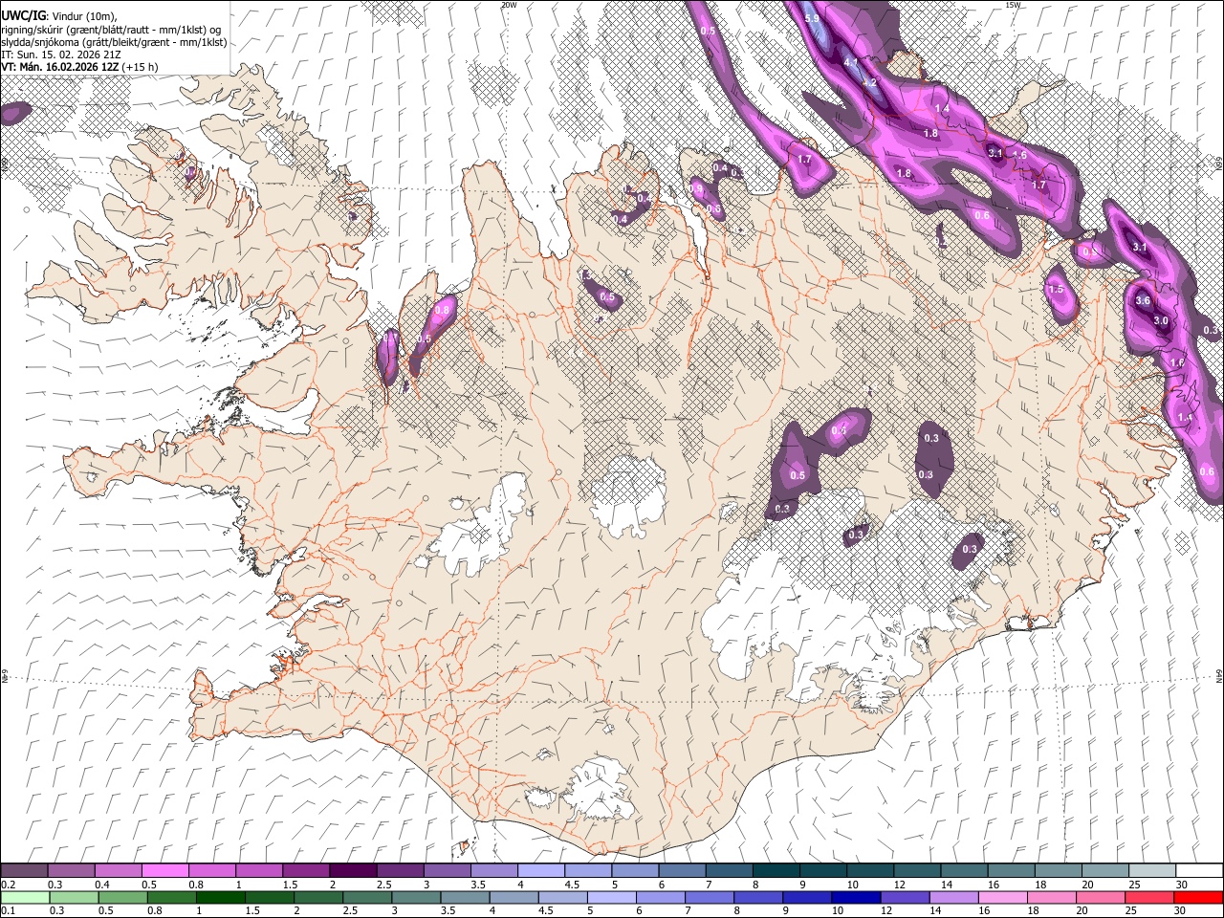Choose the darkest purple swatch between 2 and 2.5

click(x=352, y=870)
